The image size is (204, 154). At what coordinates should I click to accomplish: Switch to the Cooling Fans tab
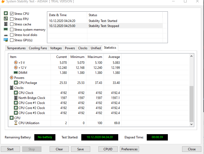point(38,48)
